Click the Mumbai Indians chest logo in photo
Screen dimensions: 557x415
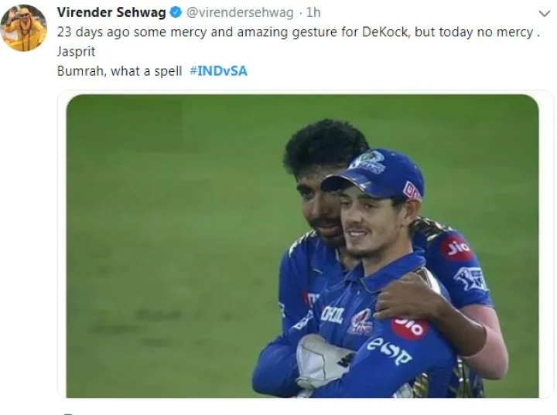361,321
